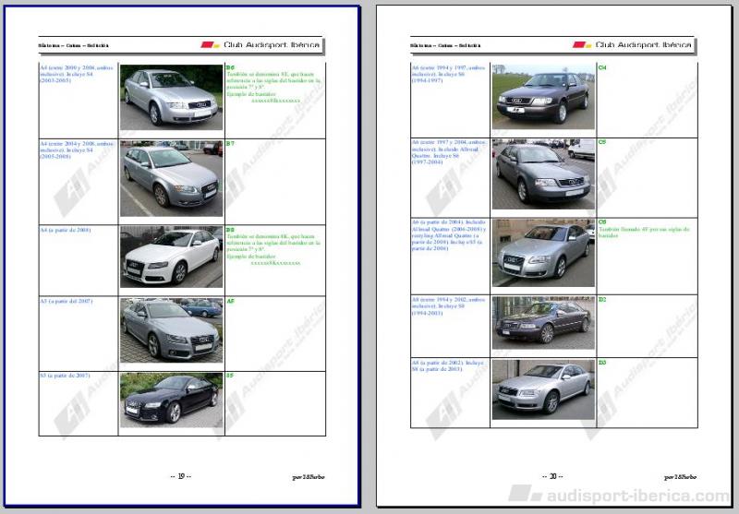Image resolution: width=739 pixels, height=514 pixels.
Task: Click the green code 'C4'
Action: [x=602, y=67]
